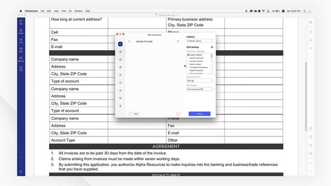Screen dimensions: 331x186
Task: Click 'How long at current address?' cell
Action: [x=79, y=23]
